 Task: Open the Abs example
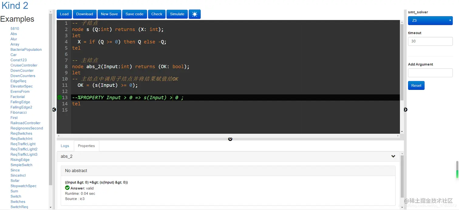pyautogui.click(x=14, y=34)
